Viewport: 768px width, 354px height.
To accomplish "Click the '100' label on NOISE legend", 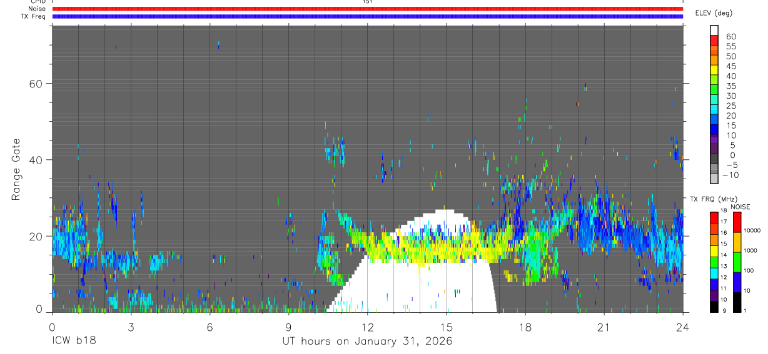I will [x=749, y=271].
